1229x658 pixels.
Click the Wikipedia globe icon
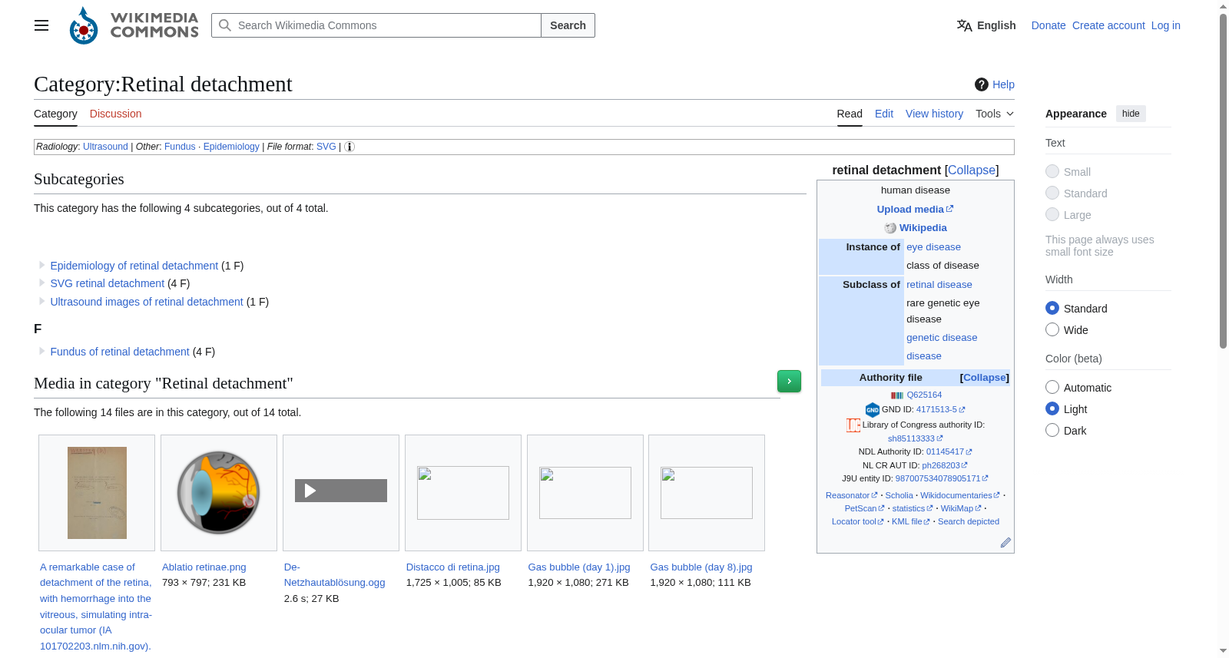click(890, 228)
